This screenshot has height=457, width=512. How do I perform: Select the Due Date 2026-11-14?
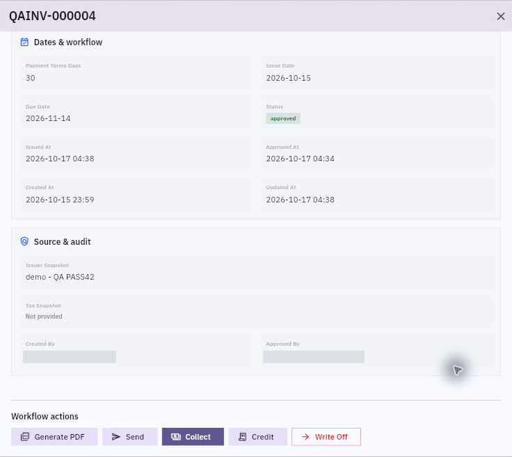[x=48, y=118]
